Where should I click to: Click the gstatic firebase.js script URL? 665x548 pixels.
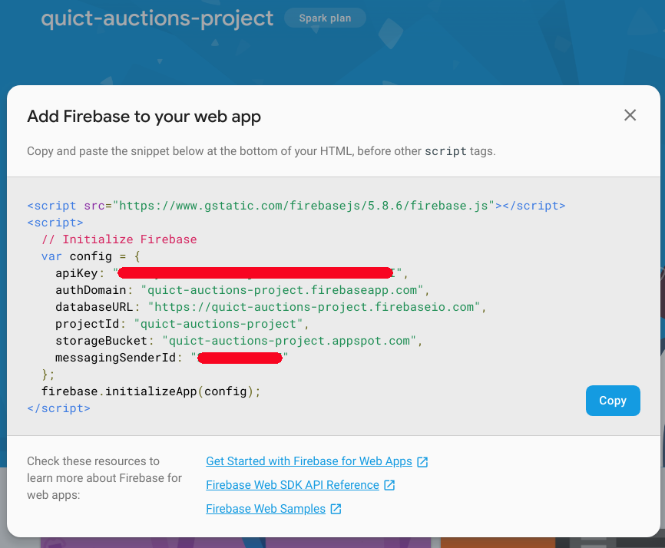coord(307,206)
